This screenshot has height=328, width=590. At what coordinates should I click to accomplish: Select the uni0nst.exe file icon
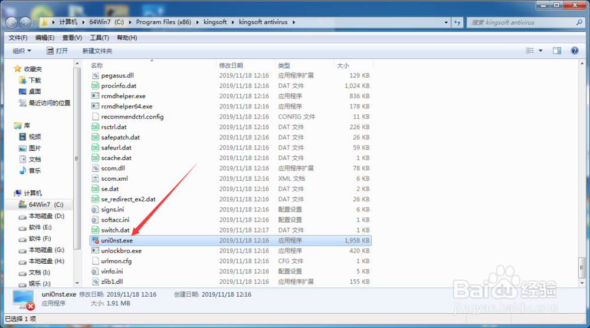pyautogui.click(x=95, y=240)
